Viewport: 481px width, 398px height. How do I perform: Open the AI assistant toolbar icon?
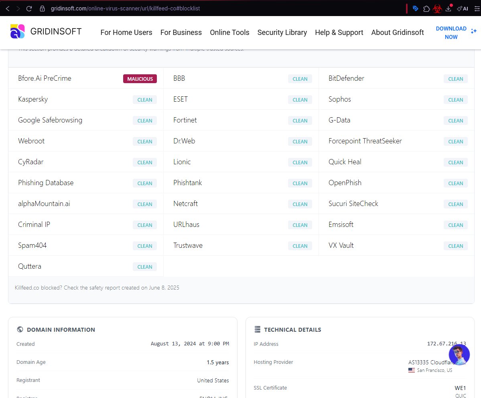[463, 8]
